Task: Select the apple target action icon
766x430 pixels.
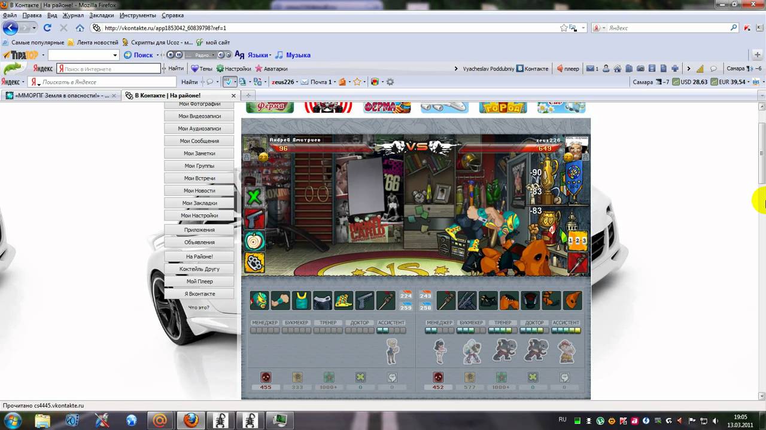Action: click(x=254, y=241)
